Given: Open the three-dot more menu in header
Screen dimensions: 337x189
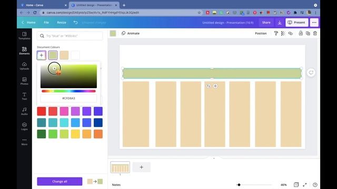Looking at the screenshot, I should coord(314,23).
